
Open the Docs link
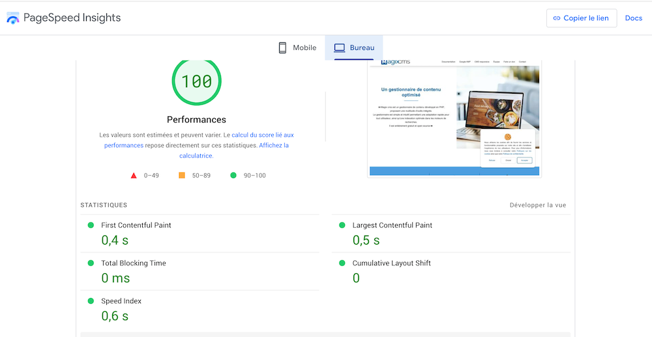(634, 18)
